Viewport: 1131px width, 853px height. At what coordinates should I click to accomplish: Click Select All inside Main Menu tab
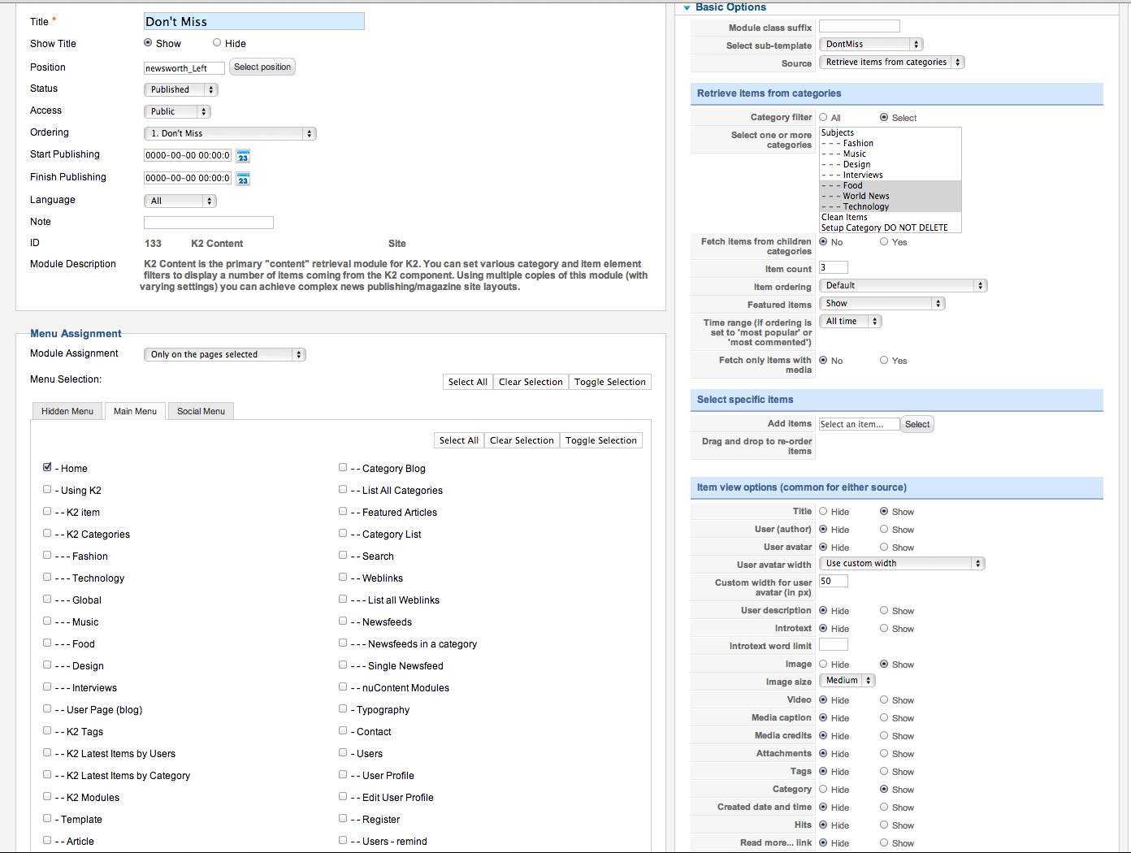(459, 440)
